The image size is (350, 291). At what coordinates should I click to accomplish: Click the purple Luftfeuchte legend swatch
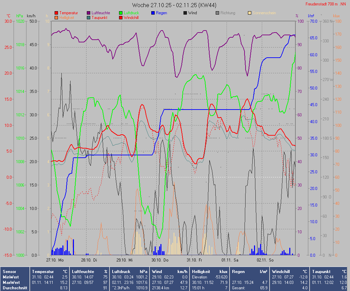(x=89, y=13)
